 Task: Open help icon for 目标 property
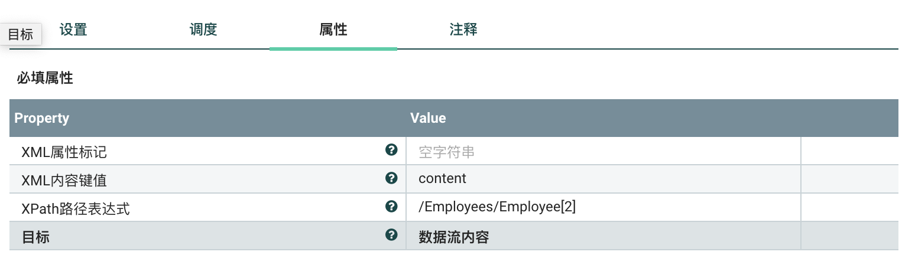pos(391,235)
